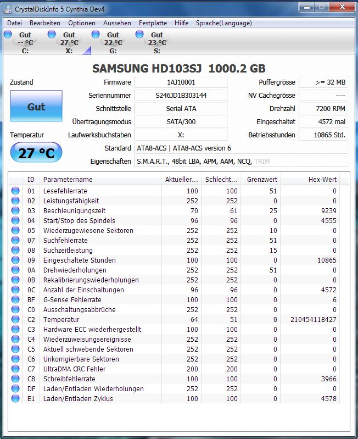Click status orb for Suchfehlerrate row
This screenshot has width=358, height=439.
pyautogui.click(x=15, y=240)
